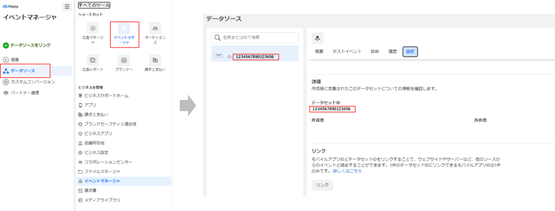The width and height of the screenshot is (555, 211).
Task: Click the 所有者 label
Action: coord(480,120)
